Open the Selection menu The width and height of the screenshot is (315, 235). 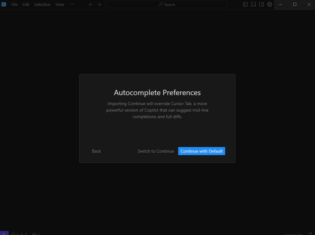(42, 4)
